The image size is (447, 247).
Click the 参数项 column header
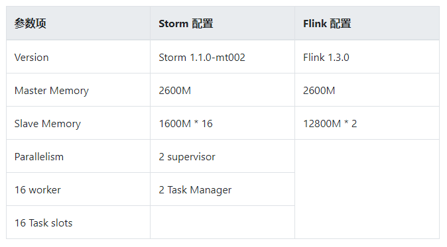pyautogui.click(x=78, y=23)
